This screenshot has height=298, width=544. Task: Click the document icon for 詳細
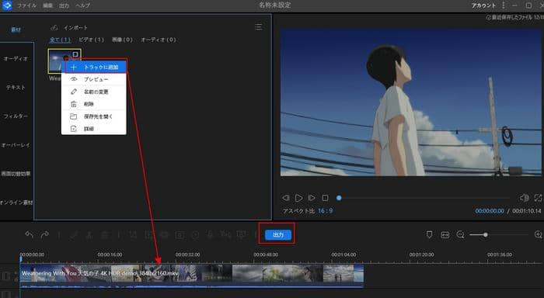[73, 129]
